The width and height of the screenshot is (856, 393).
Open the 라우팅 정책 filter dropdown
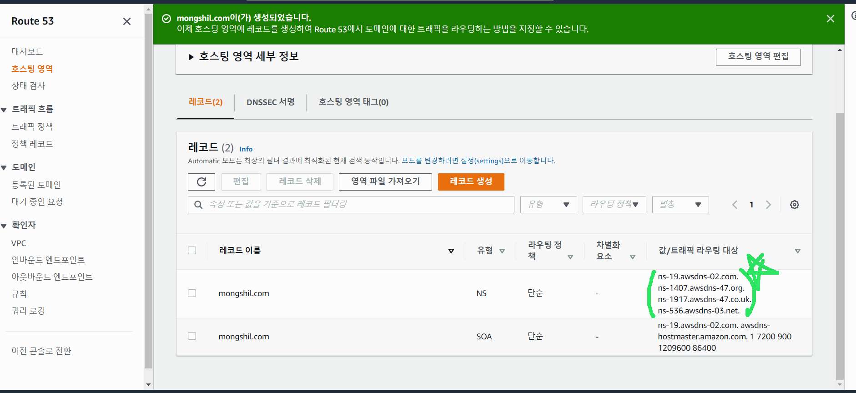[614, 205]
